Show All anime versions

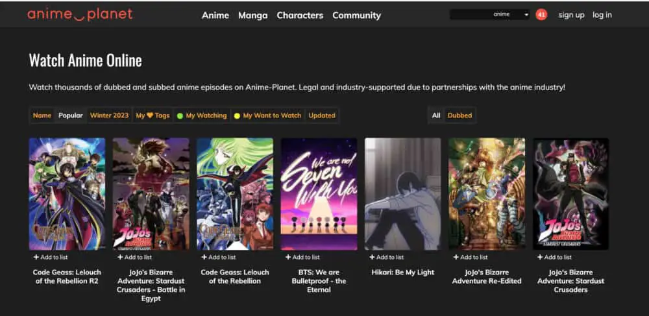click(x=436, y=115)
